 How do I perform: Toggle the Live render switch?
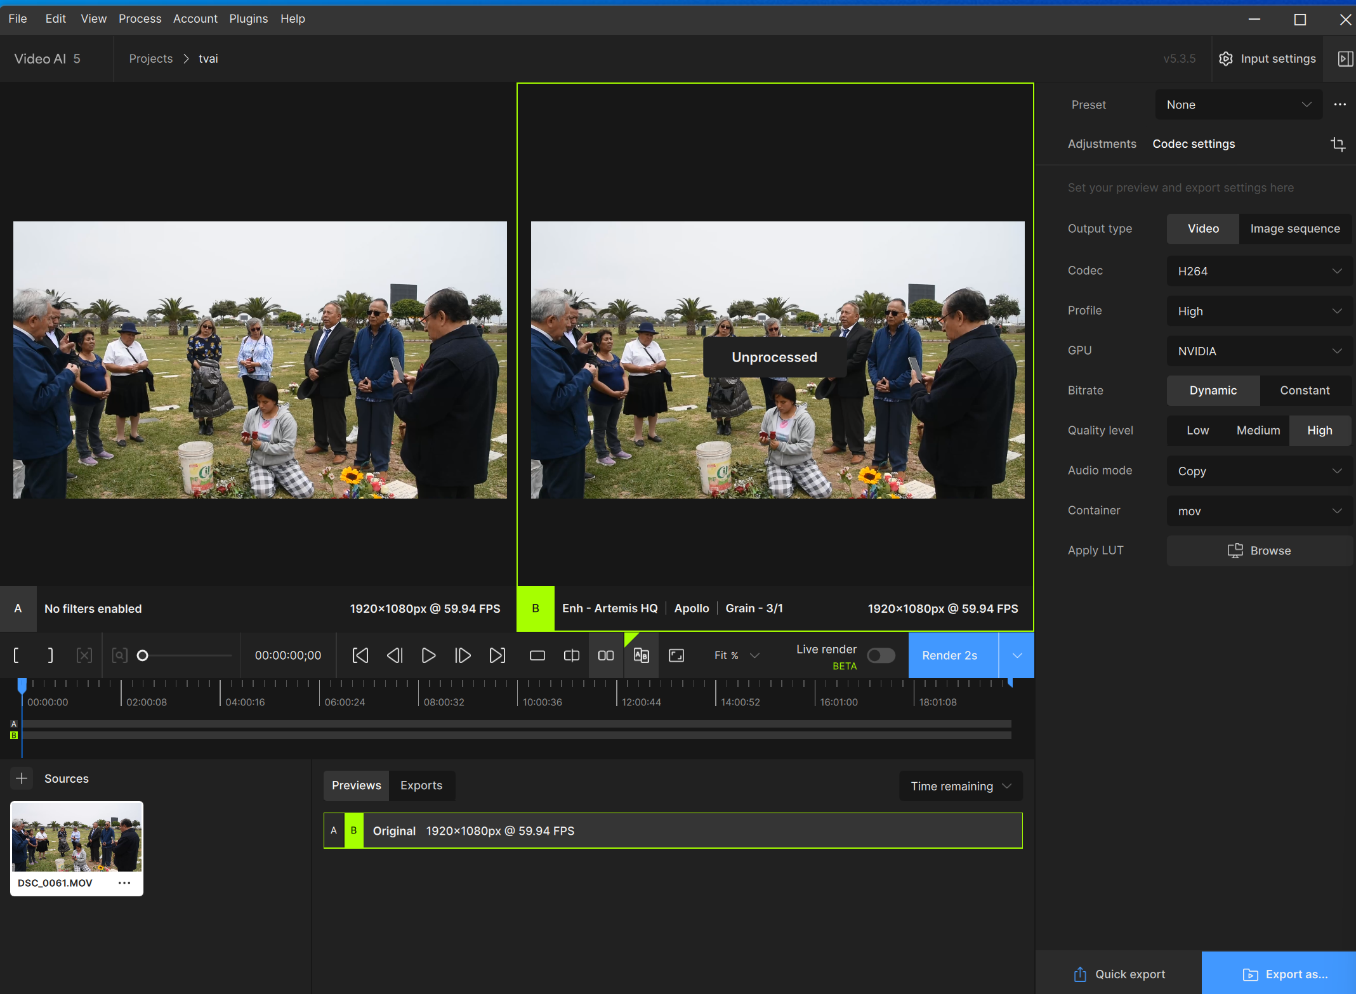[881, 655]
